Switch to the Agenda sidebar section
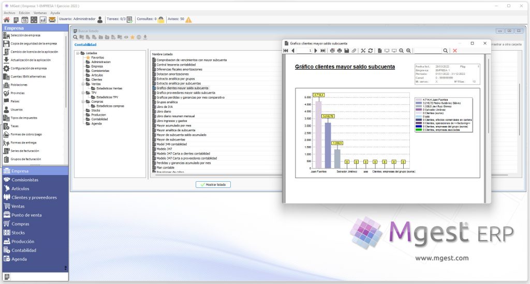The image size is (530, 284). click(x=35, y=259)
